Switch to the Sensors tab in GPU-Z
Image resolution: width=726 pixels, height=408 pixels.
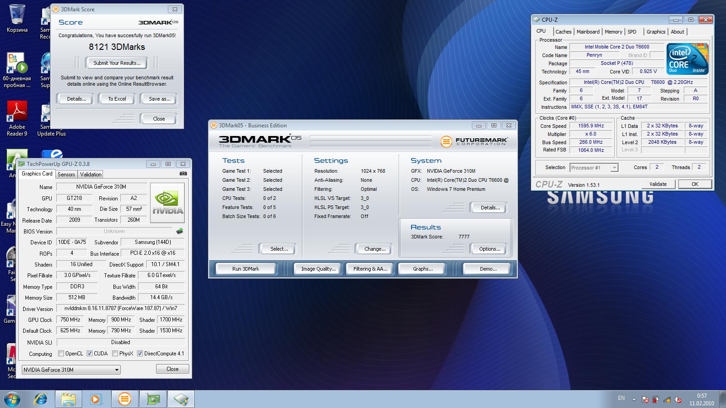pos(66,175)
